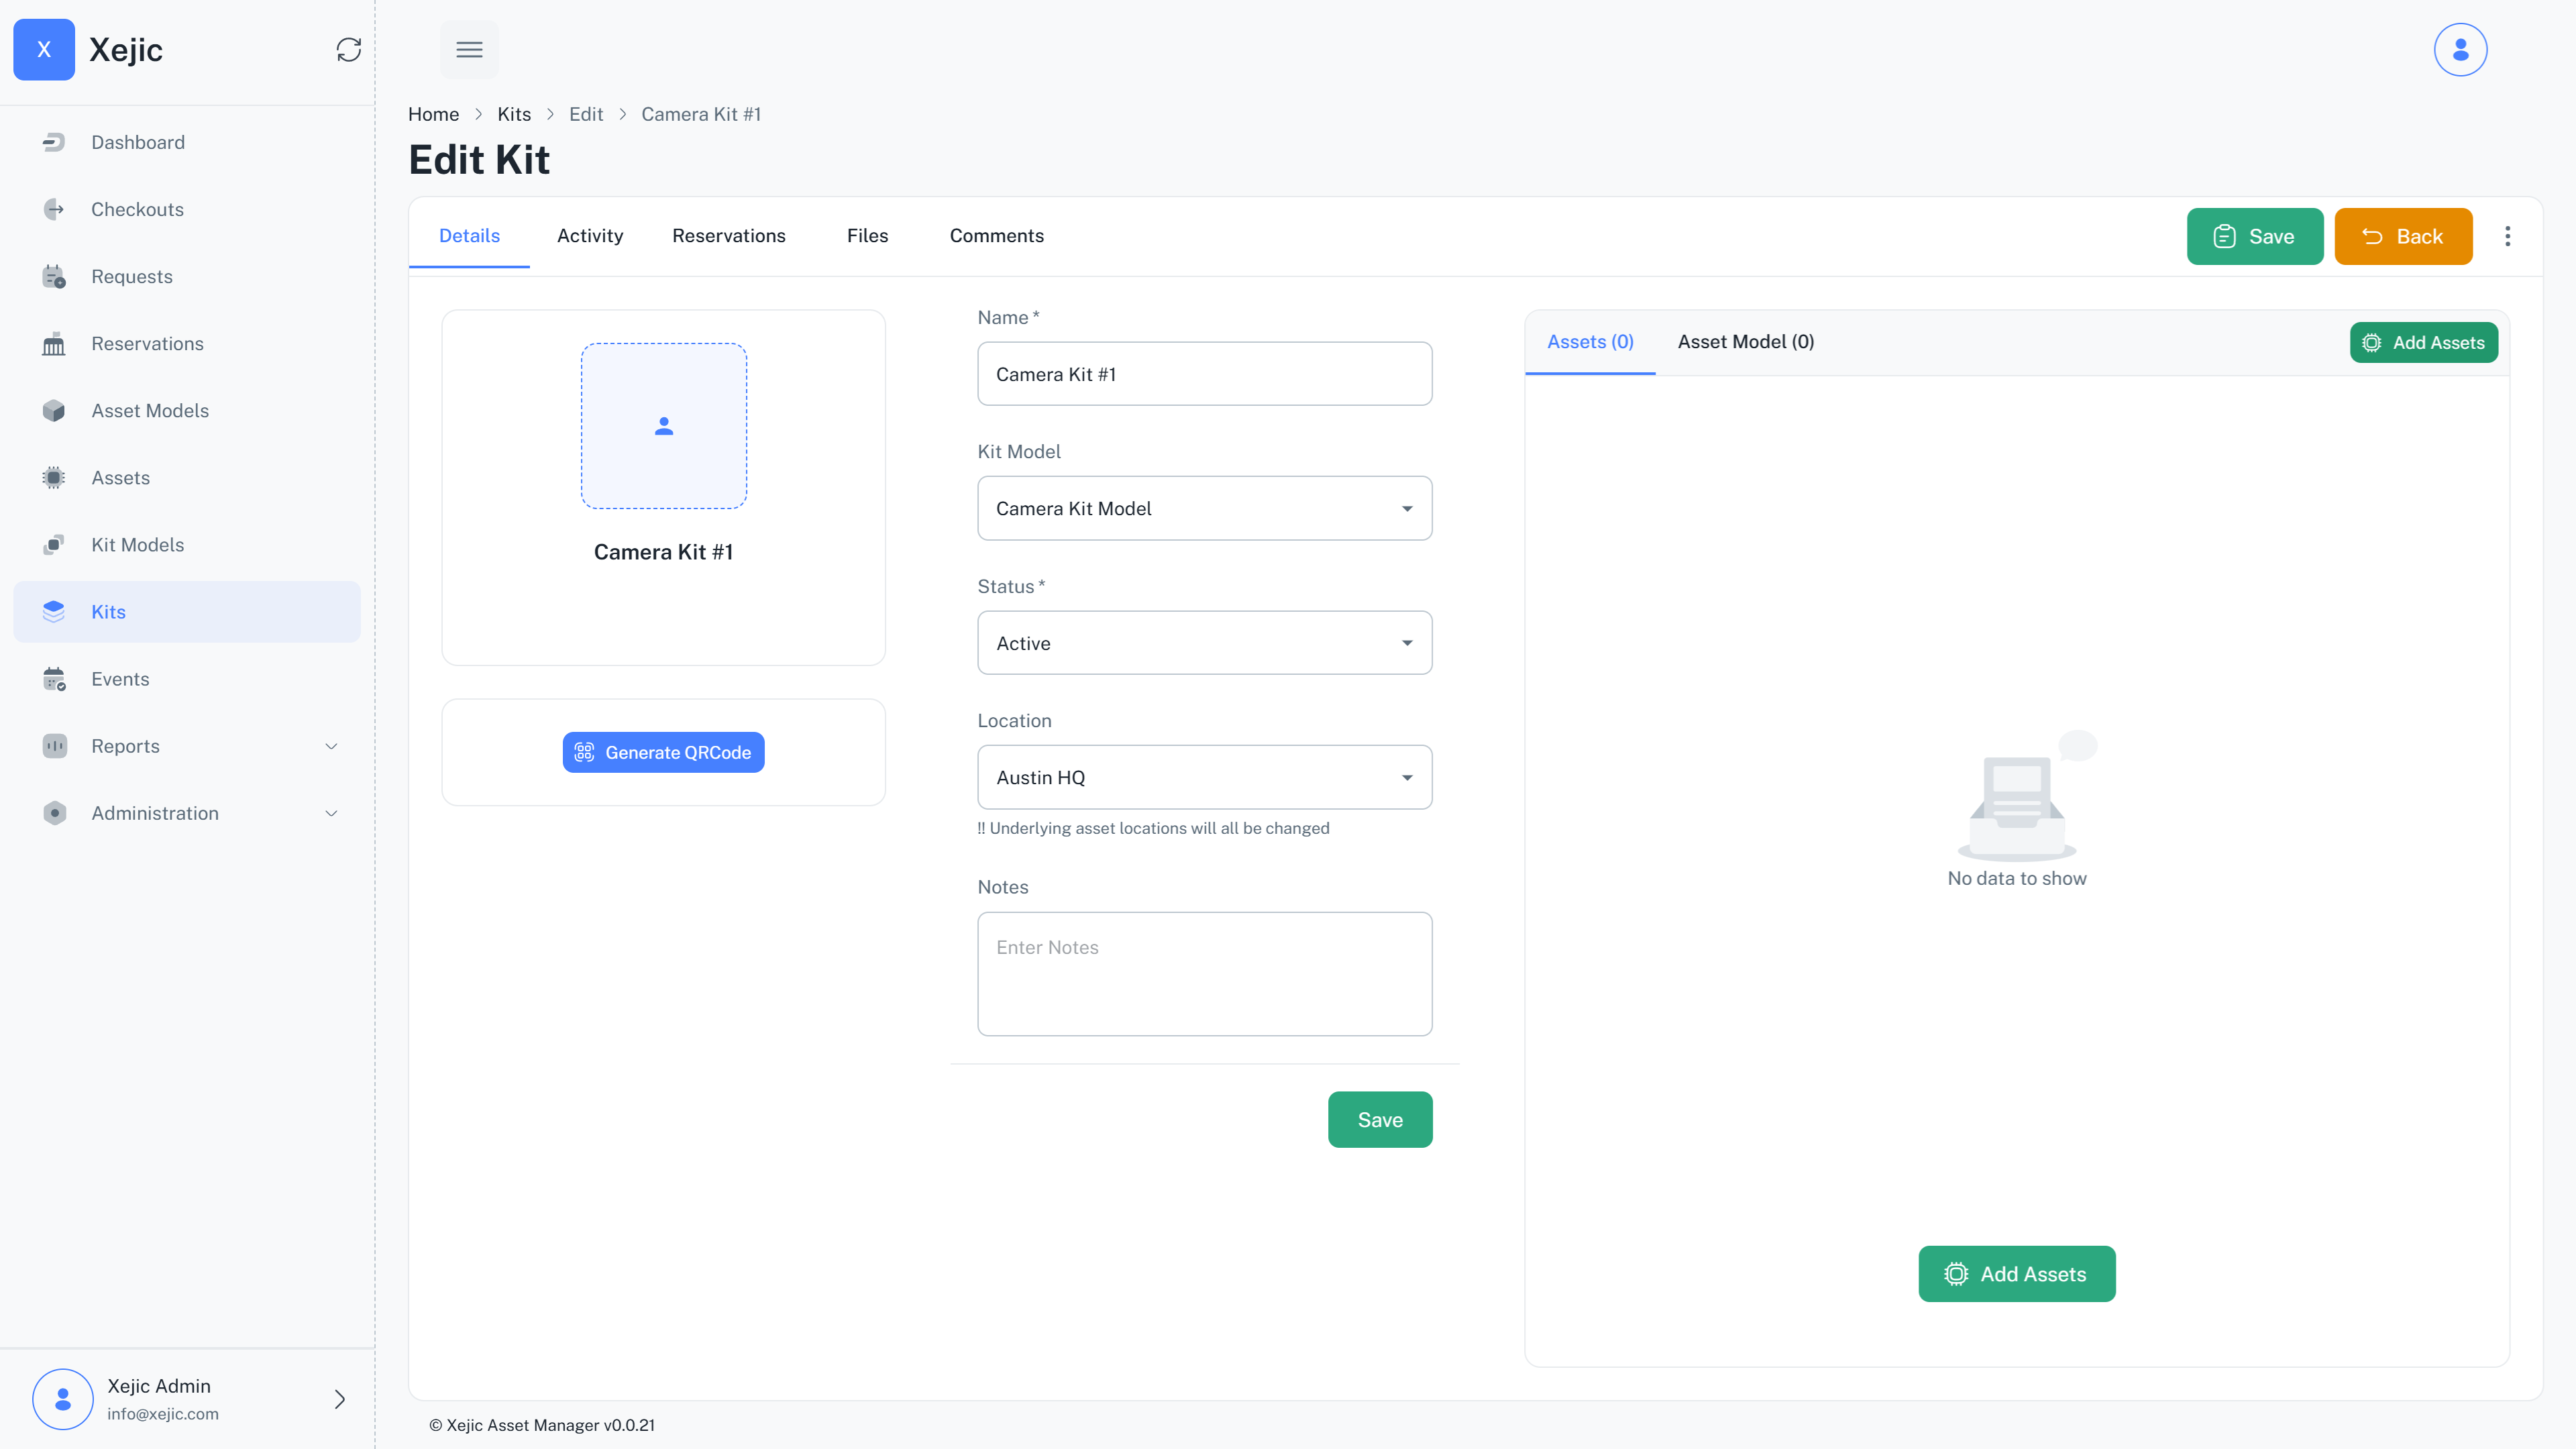The image size is (2576, 1449).
Task: Click the Reservations sidebar icon
Action: [54, 343]
